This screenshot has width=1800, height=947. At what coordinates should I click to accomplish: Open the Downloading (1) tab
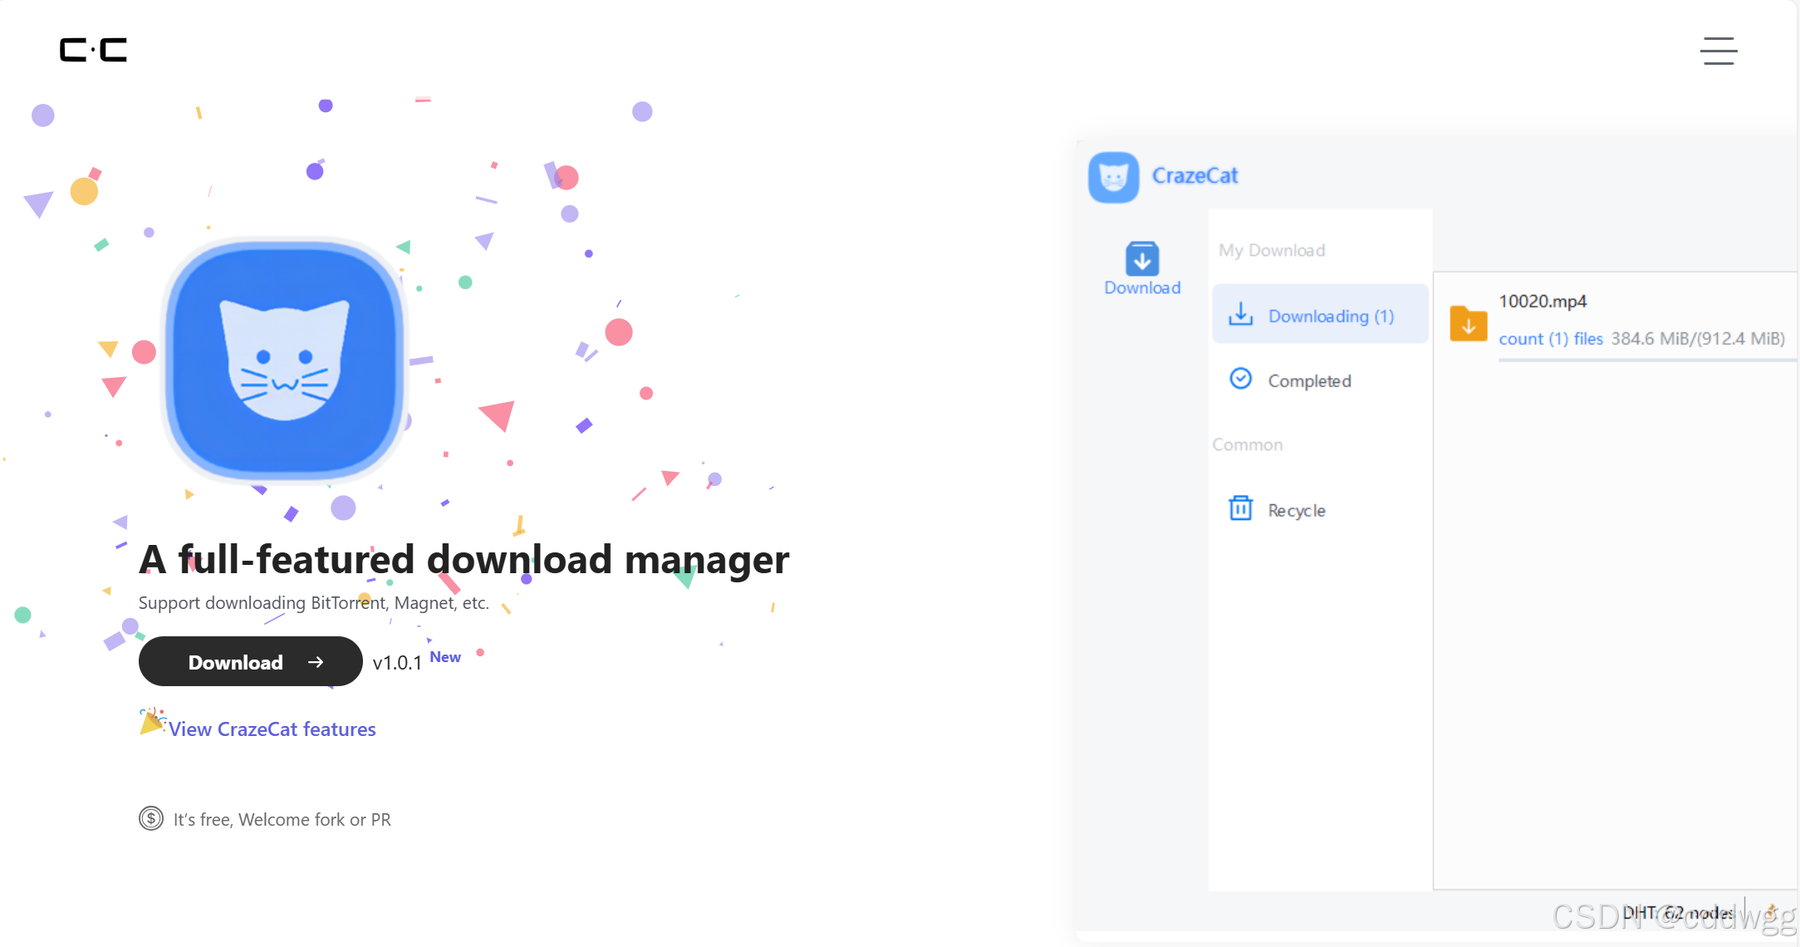[x=1330, y=316]
